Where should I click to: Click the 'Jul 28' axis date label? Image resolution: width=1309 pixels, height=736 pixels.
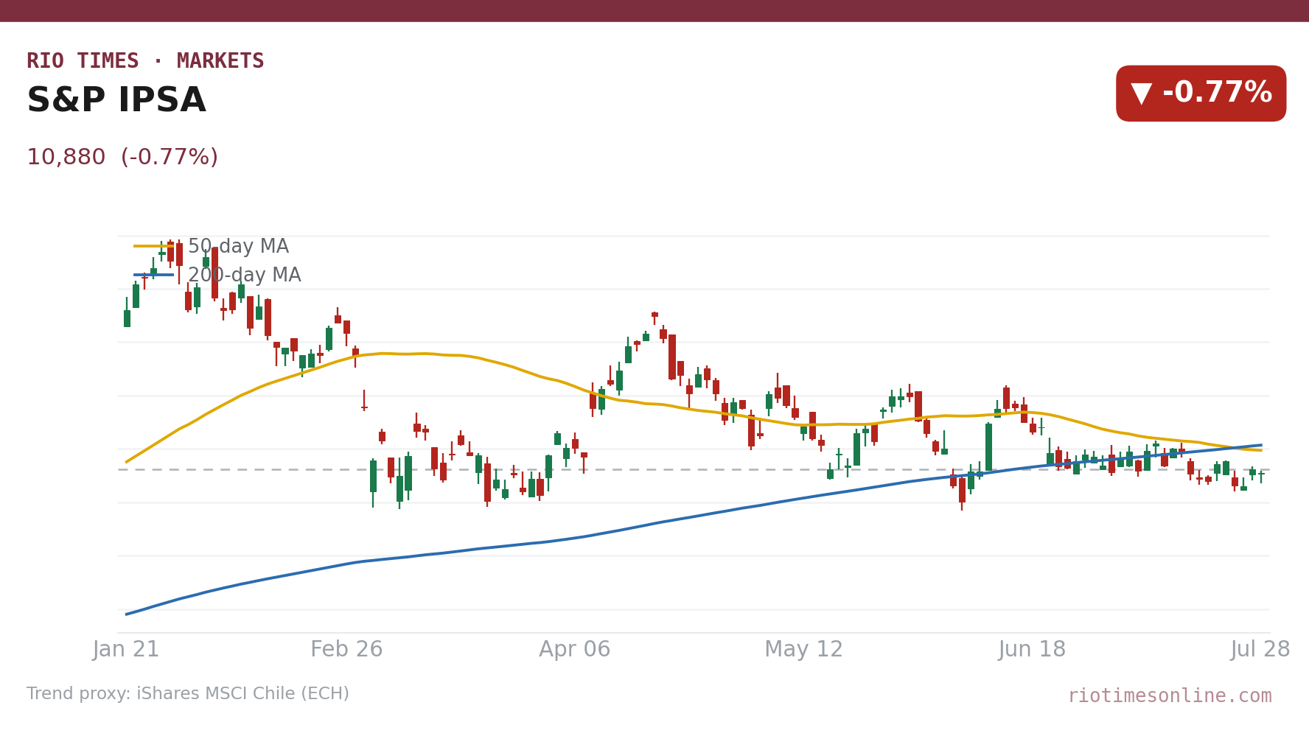point(1260,650)
